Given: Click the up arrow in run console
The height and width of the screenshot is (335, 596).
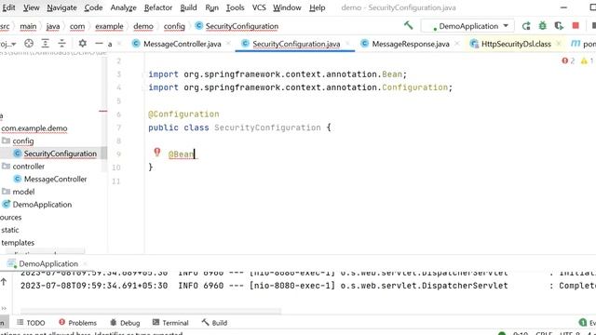Looking at the screenshot, I should point(4,282).
